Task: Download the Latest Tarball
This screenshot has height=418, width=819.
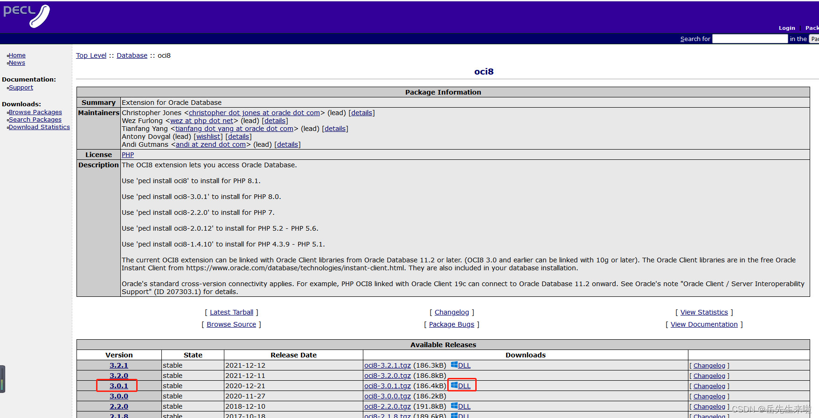Action: (231, 312)
